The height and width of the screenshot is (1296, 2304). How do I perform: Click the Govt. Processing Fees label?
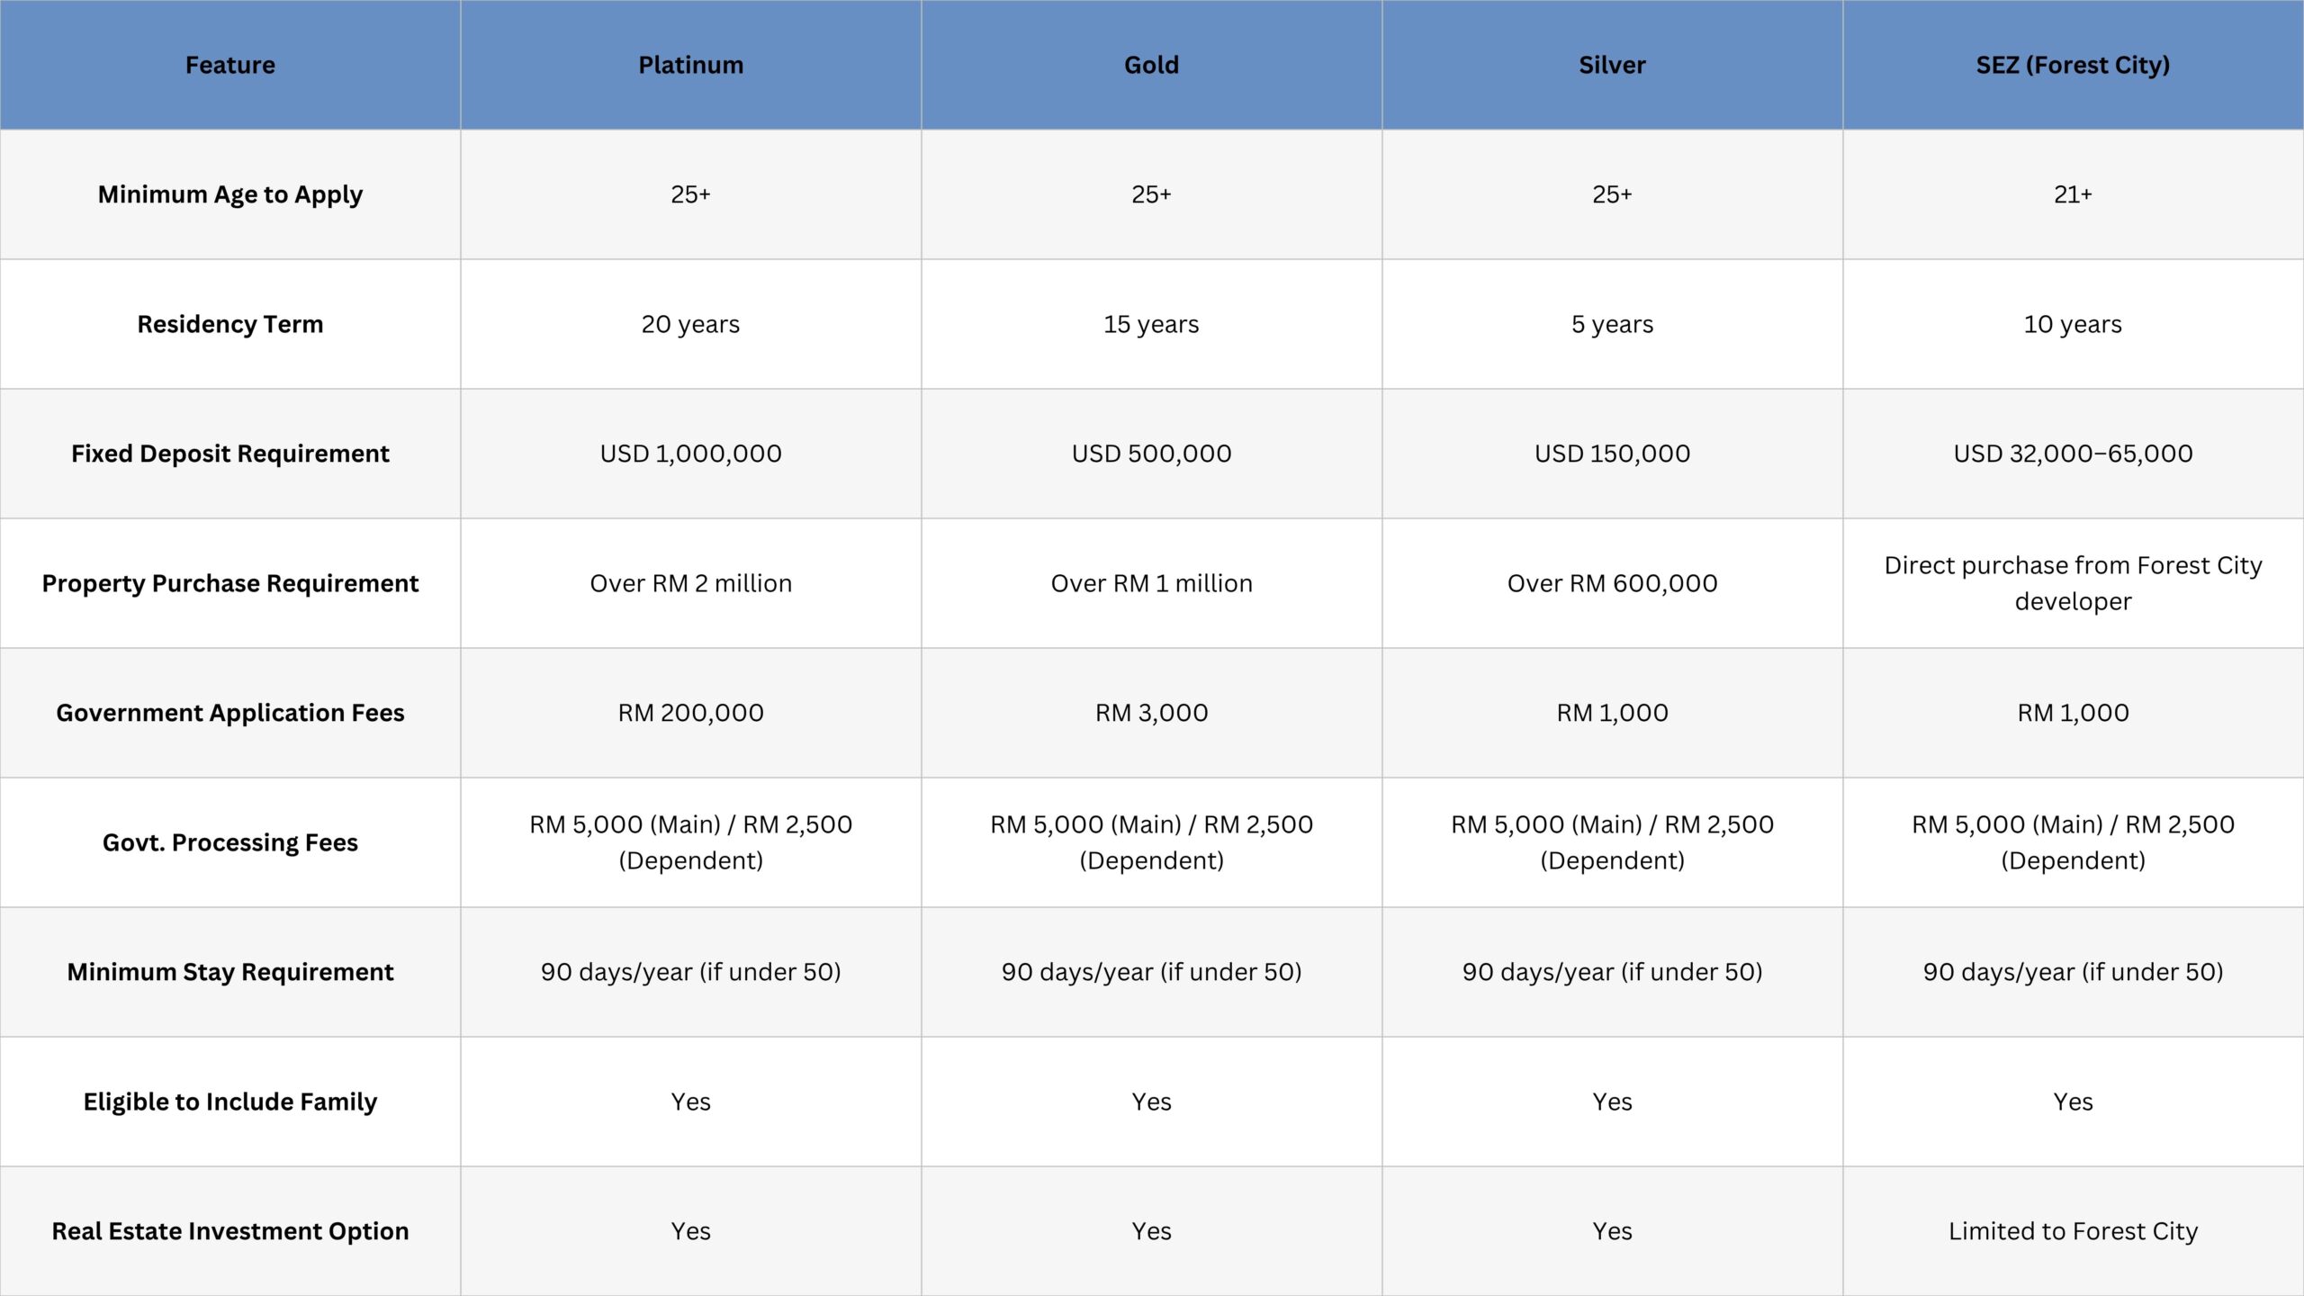[x=230, y=842]
